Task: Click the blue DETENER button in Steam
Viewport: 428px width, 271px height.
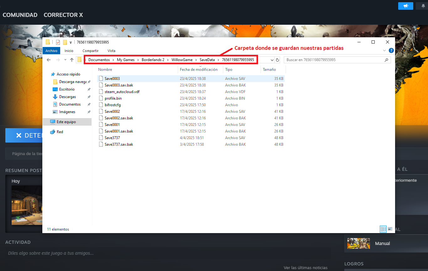Action: click(24, 135)
